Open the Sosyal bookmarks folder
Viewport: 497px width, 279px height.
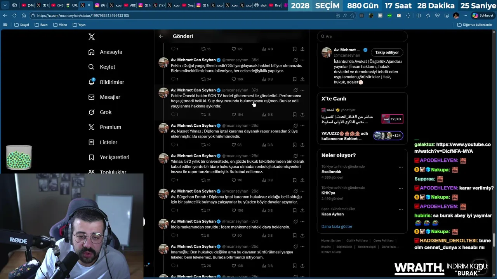coord(22,25)
